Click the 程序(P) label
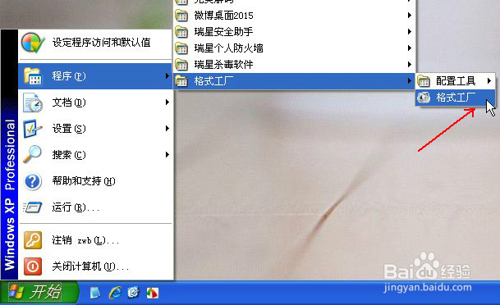 point(69,76)
